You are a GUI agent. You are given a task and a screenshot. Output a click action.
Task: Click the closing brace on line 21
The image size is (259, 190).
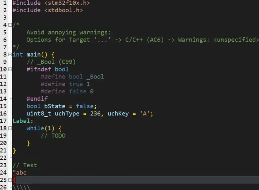[15, 151]
